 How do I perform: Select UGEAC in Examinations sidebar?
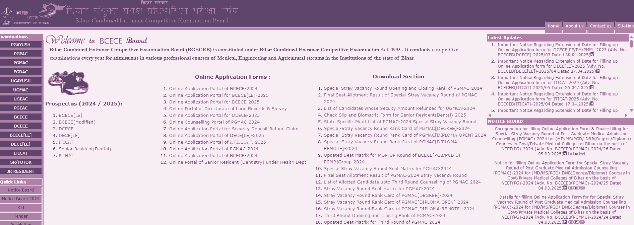(21, 99)
